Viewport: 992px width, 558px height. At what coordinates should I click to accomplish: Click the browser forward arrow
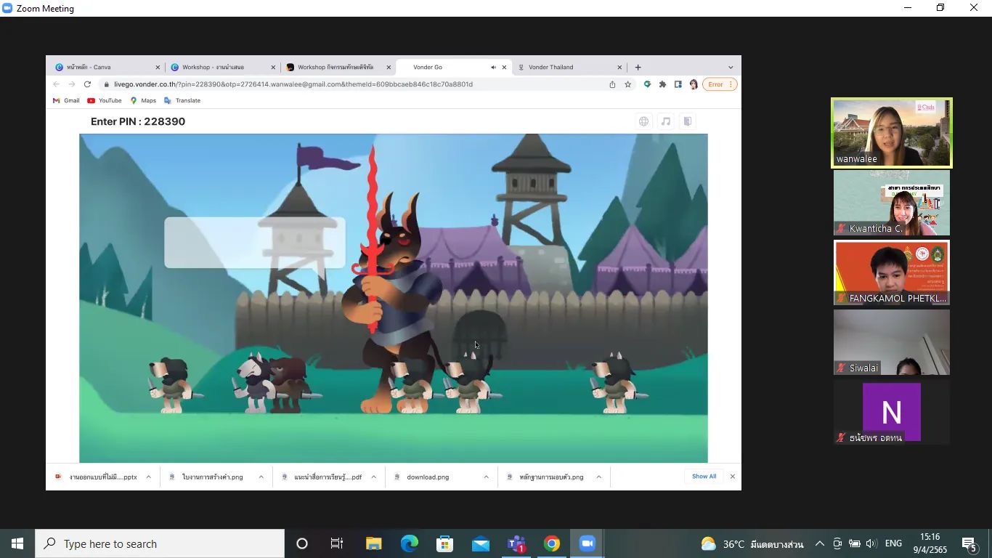72,84
